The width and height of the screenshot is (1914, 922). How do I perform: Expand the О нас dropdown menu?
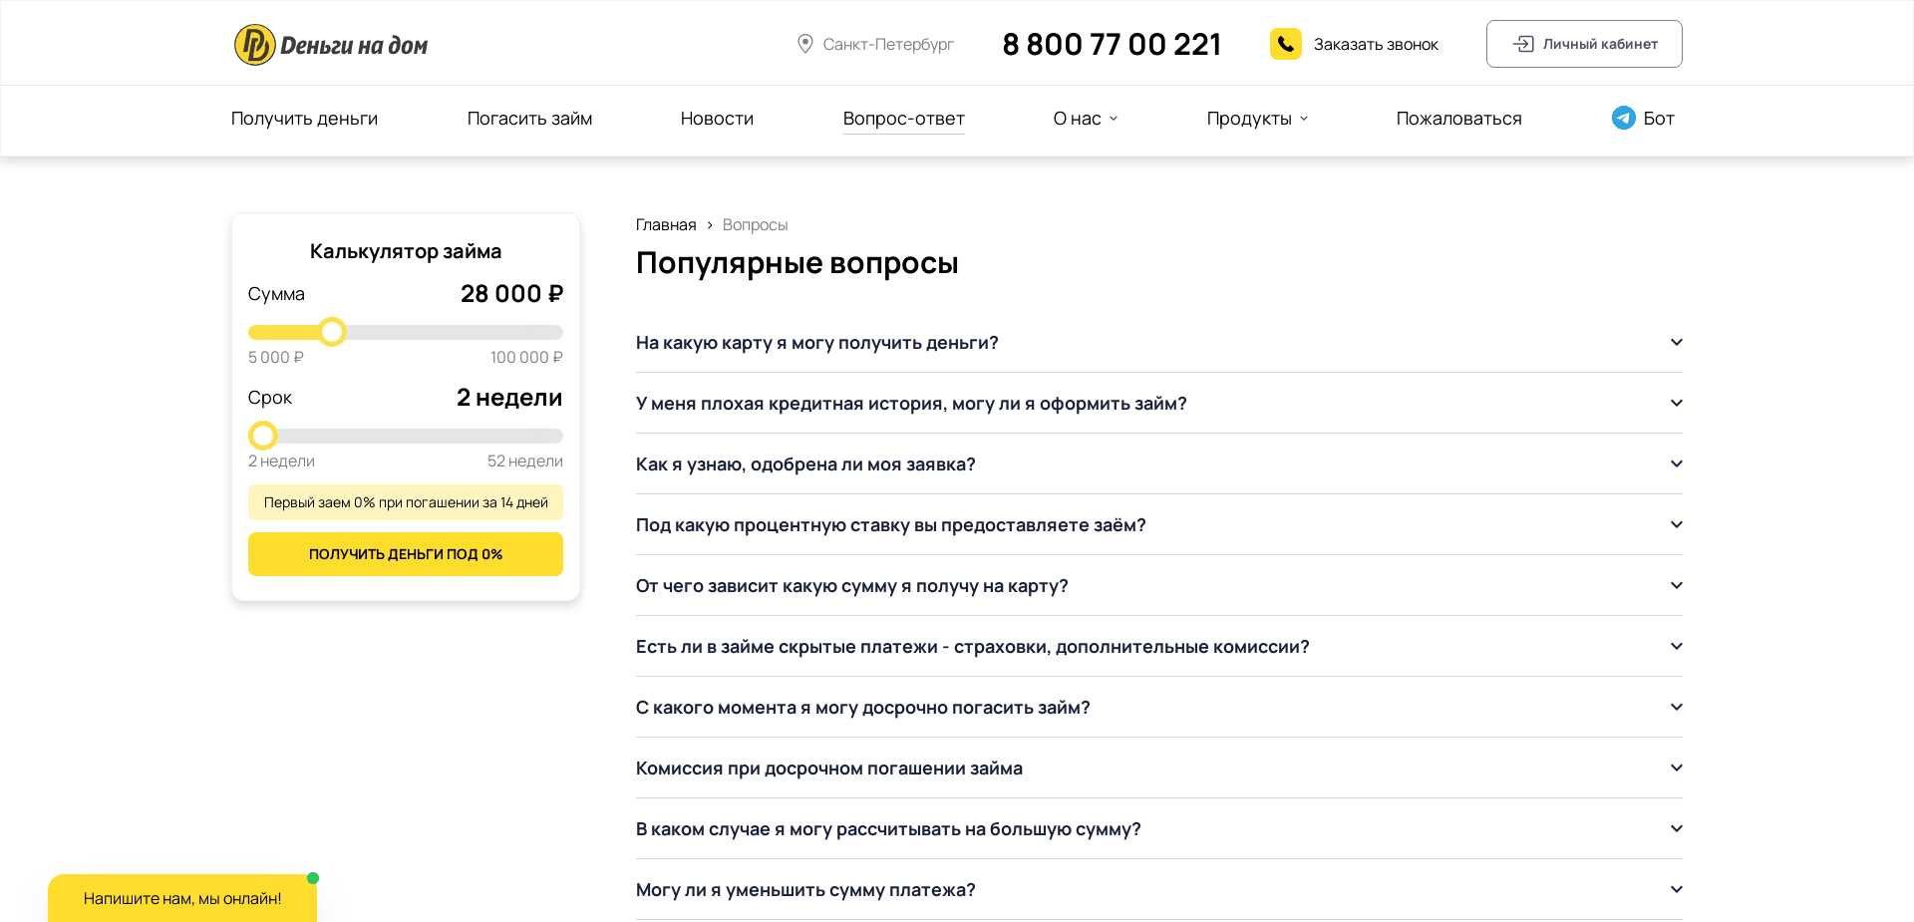coord(1084,119)
